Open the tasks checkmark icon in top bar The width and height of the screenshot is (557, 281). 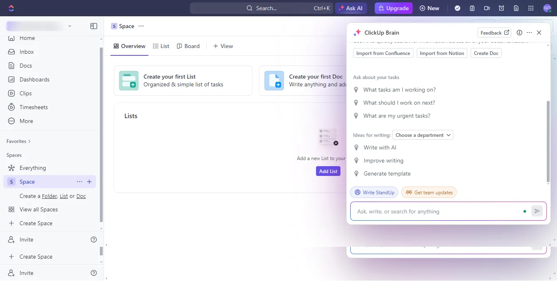point(458,8)
